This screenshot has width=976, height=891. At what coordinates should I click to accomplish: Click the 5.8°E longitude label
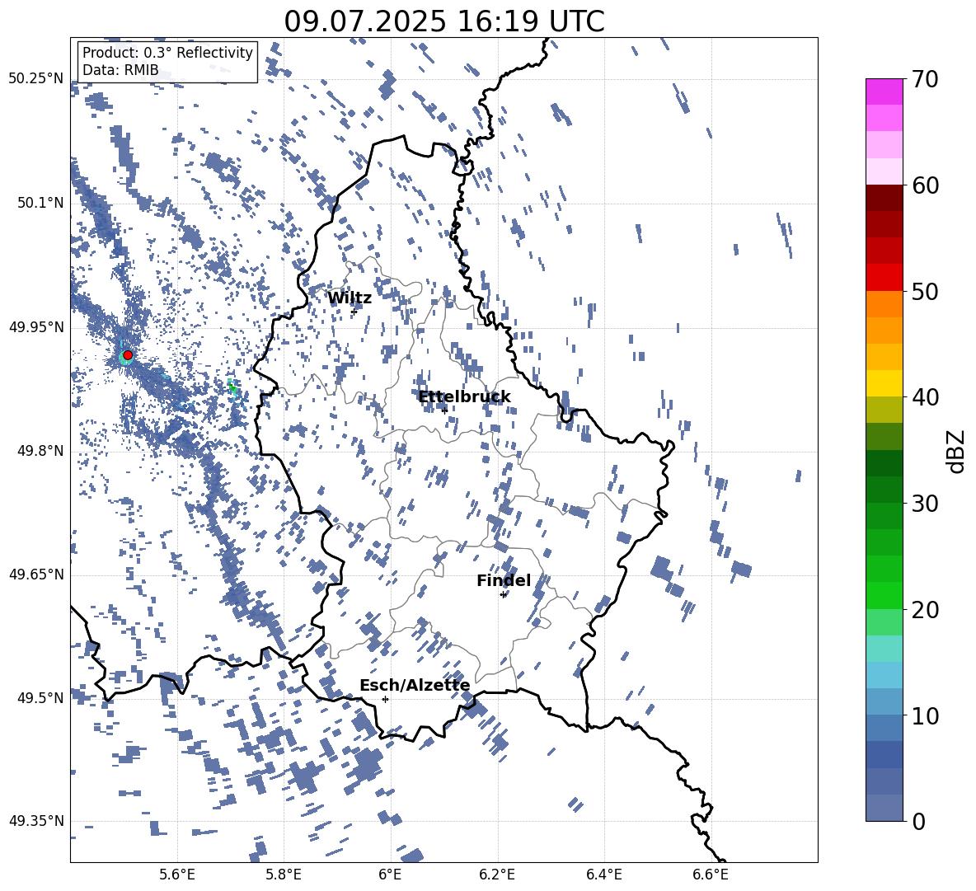click(x=284, y=875)
